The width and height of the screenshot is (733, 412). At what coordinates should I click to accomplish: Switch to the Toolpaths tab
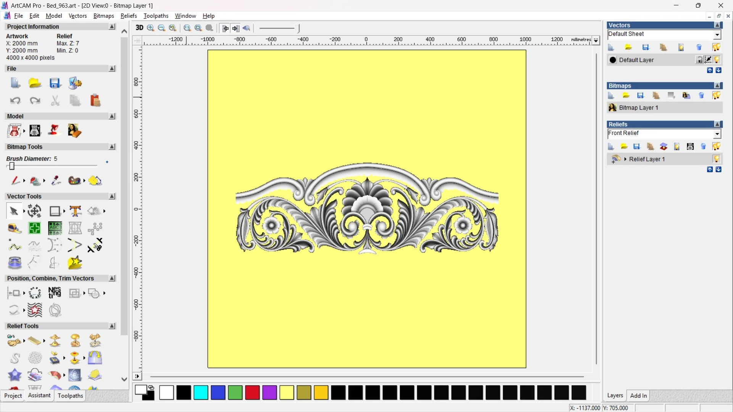click(x=70, y=396)
